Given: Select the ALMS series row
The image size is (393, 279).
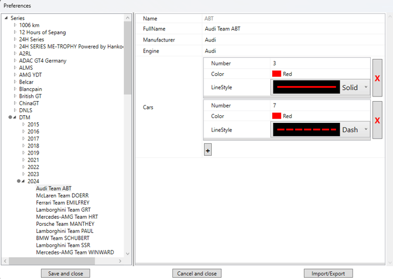Looking at the screenshot, I should pyautogui.click(x=26, y=68).
